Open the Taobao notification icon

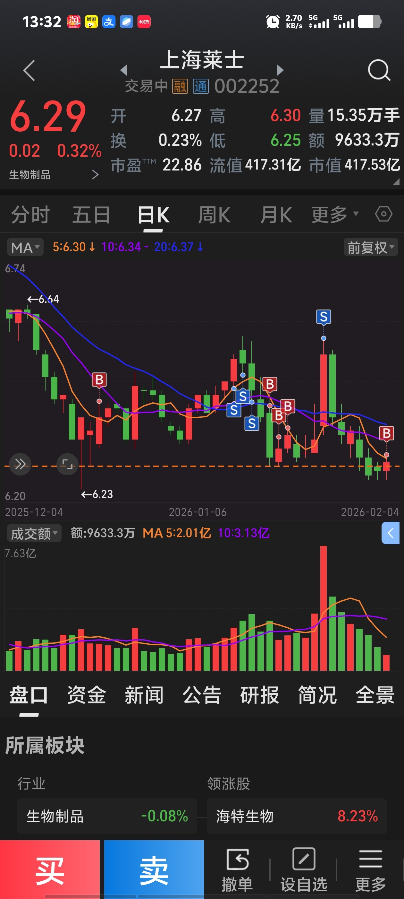pos(74,22)
